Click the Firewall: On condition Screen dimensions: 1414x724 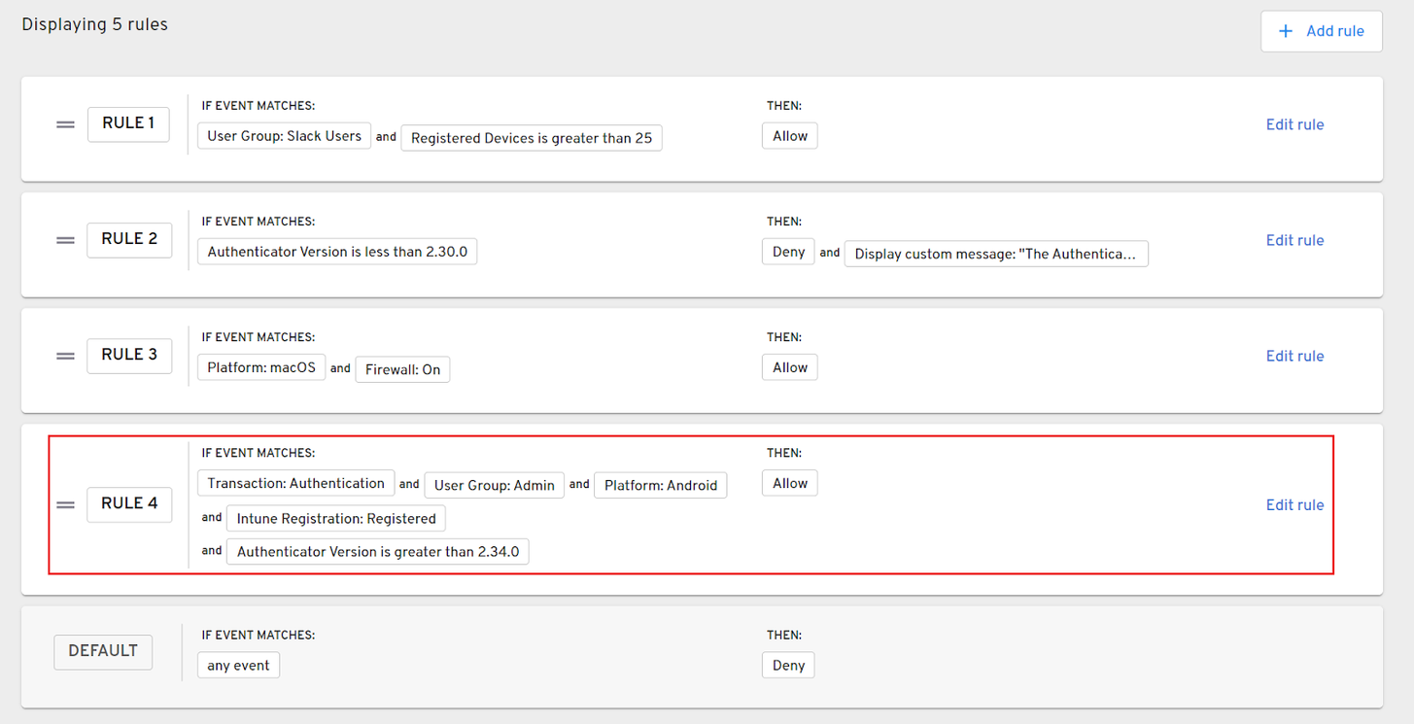(403, 369)
